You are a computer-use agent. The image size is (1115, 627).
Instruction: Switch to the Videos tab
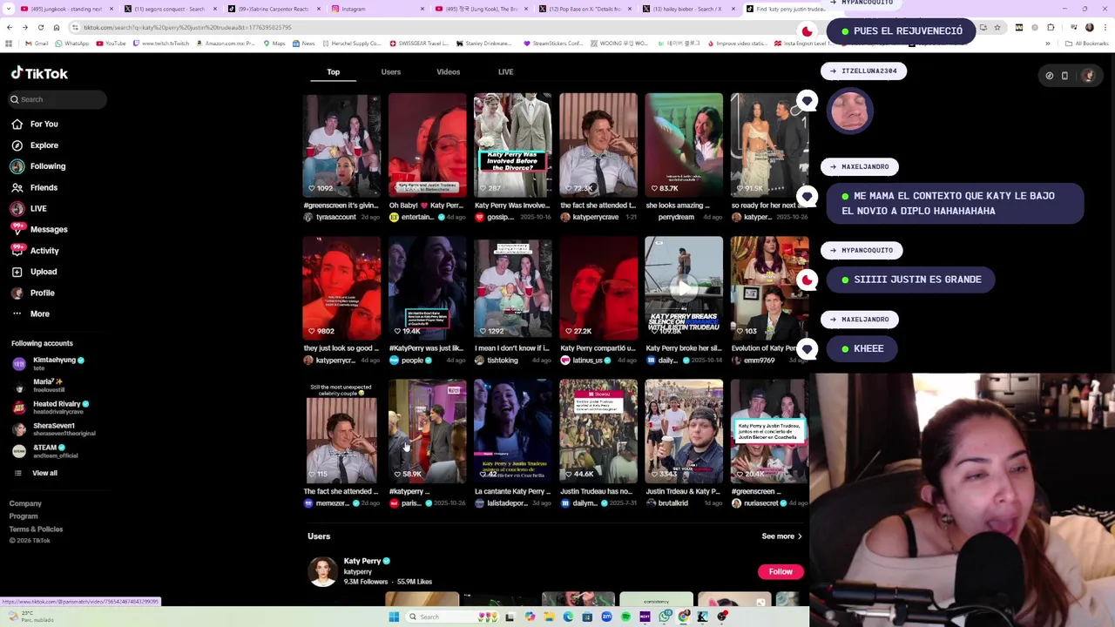click(448, 71)
